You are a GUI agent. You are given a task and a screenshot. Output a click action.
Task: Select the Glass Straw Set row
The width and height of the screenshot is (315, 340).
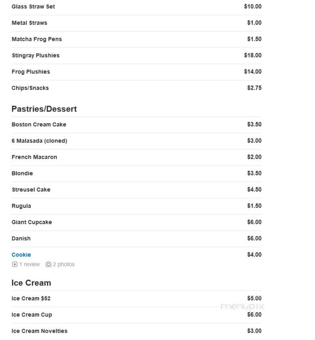click(137, 6)
